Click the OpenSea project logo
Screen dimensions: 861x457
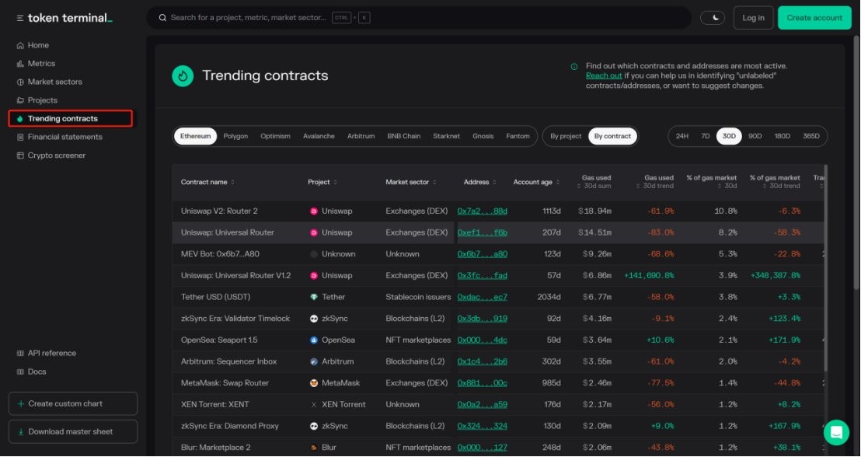pos(314,340)
